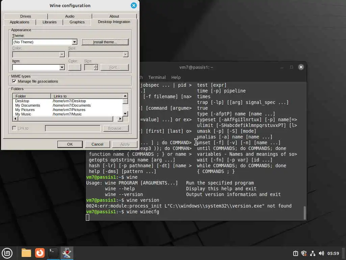Select the My Documents folder row
Viewport: 346px width, 260px height.
68,105
